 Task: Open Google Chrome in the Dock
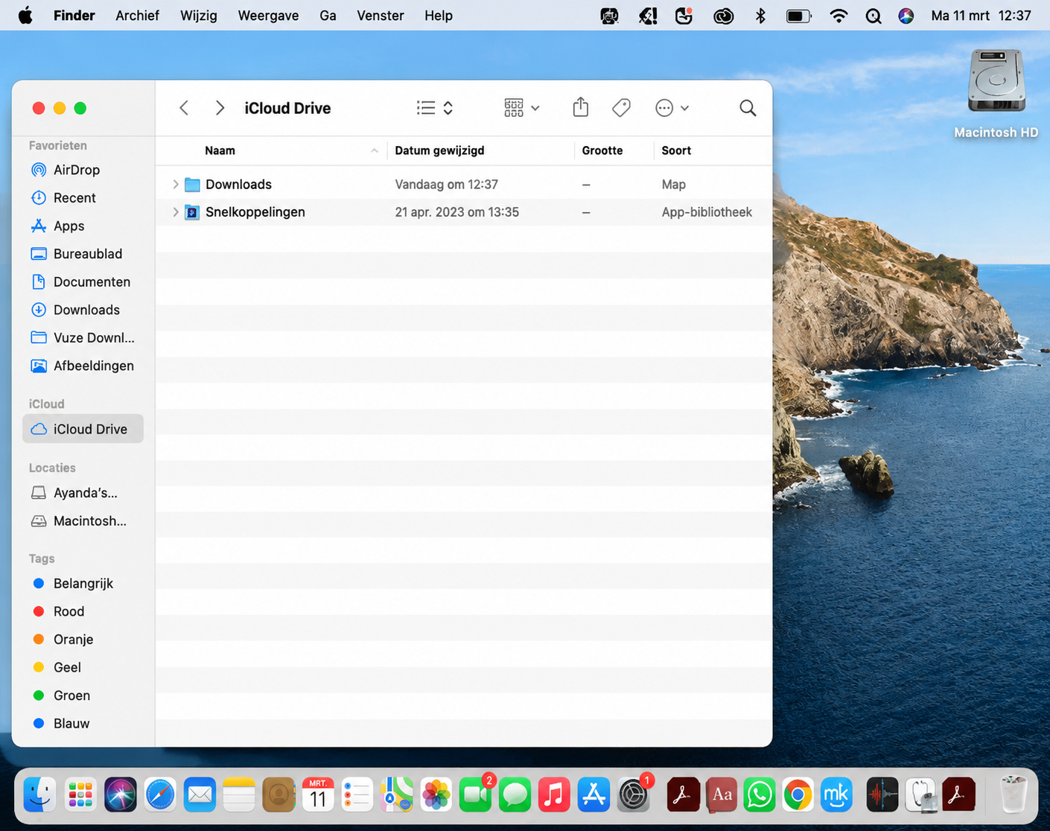click(798, 795)
